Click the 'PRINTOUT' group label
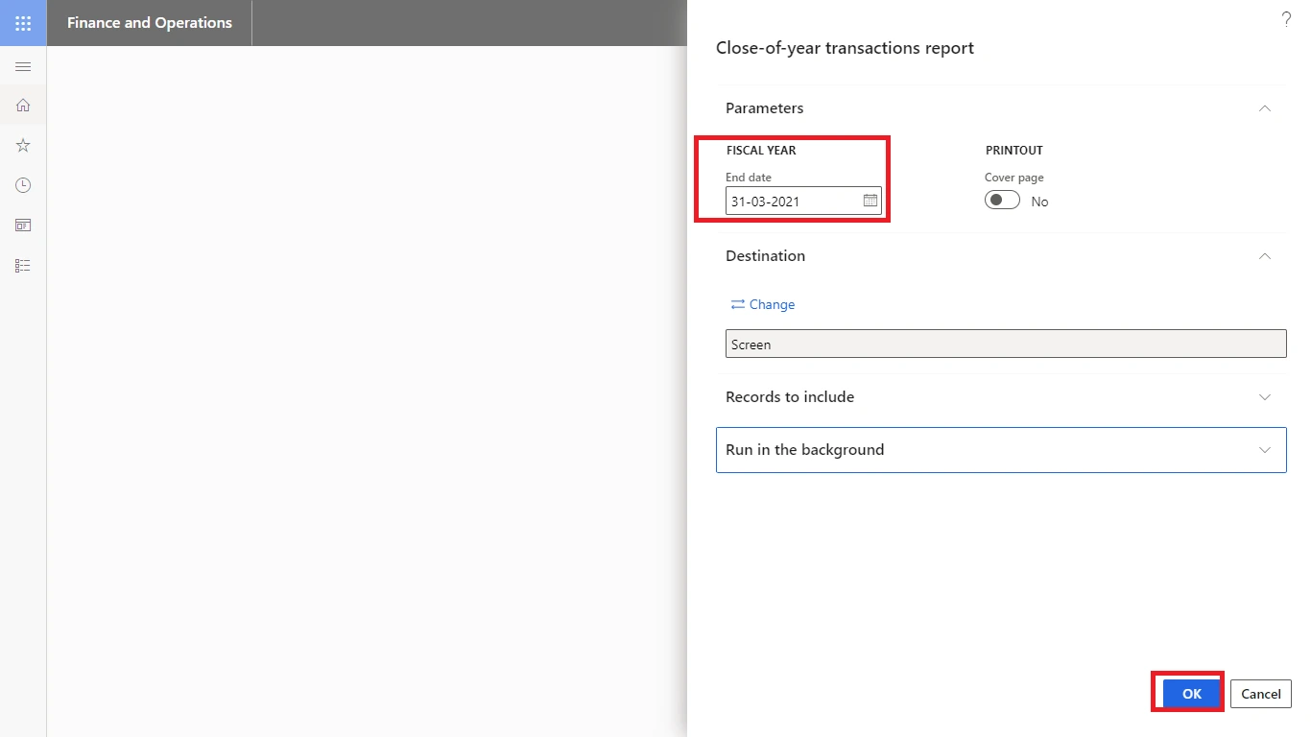The width and height of the screenshot is (1311, 737). (1013, 151)
